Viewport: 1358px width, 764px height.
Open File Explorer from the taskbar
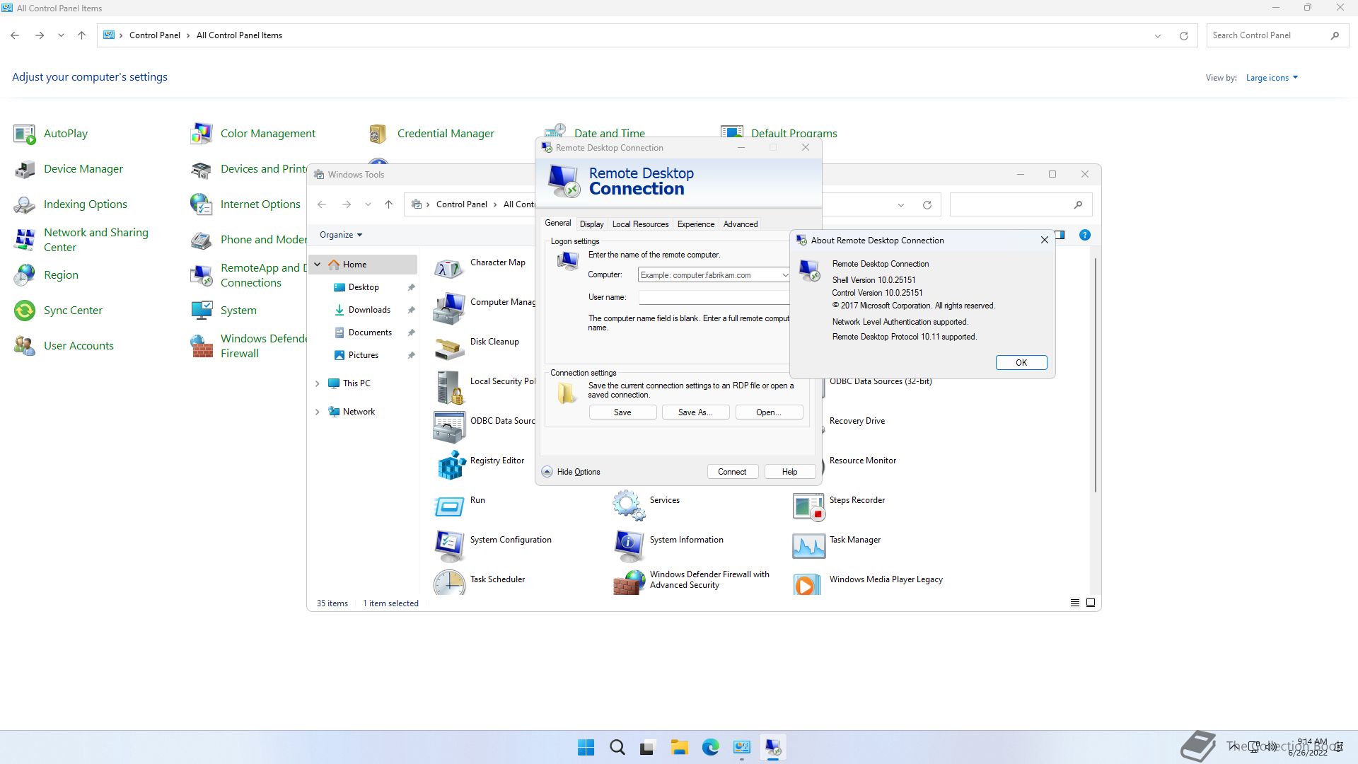[x=680, y=748]
